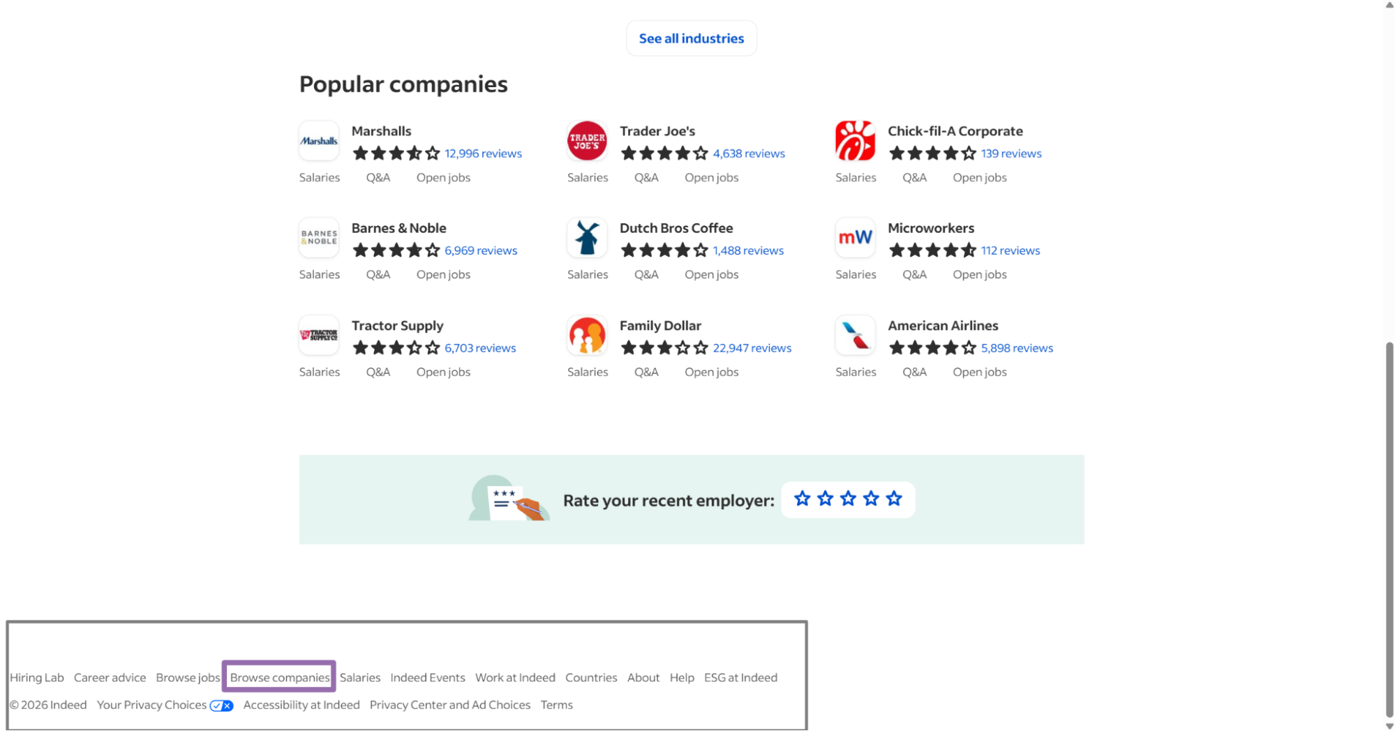View Barnes & Noble Open jobs
The image size is (1395, 731).
tap(443, 275)
